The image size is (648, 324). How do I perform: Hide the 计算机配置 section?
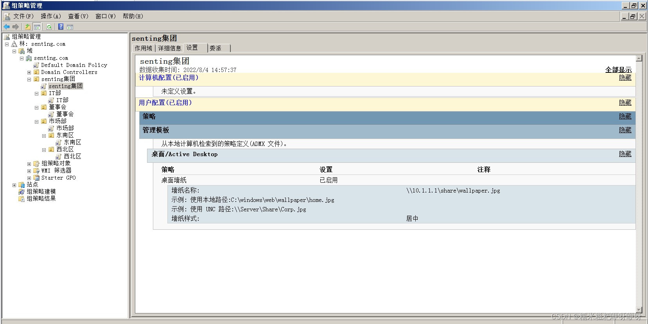point(625,77)
